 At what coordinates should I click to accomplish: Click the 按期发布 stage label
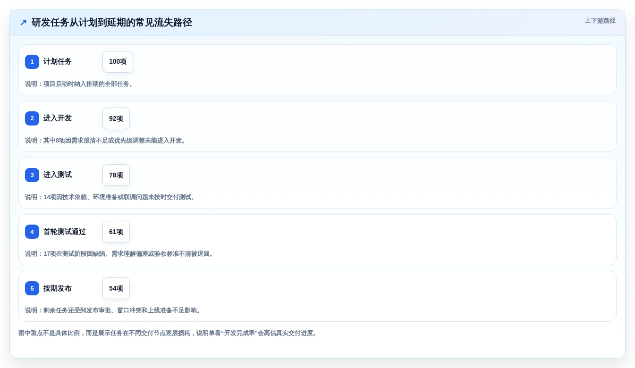coord(58,288)
